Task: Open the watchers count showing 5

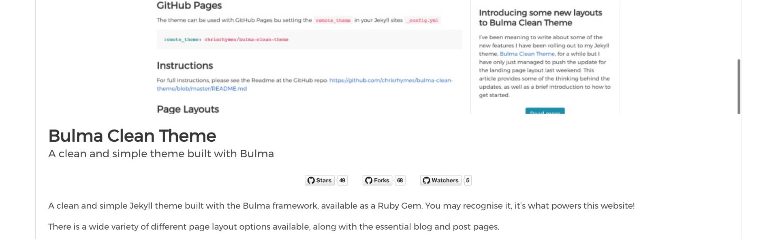Action: click(x=468, y=180)
